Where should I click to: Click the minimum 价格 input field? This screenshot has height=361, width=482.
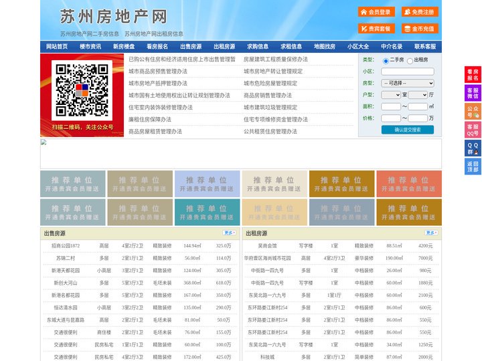391,118
